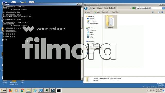Viewport: 165px width, 93px height.
Task: Click the search magnifier in Explorer
Action: pyautogui.click(x=163, y=8)
